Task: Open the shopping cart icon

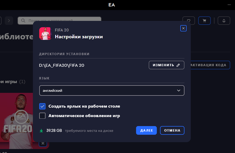Action: pyautogui.click(x=204, y=20)
